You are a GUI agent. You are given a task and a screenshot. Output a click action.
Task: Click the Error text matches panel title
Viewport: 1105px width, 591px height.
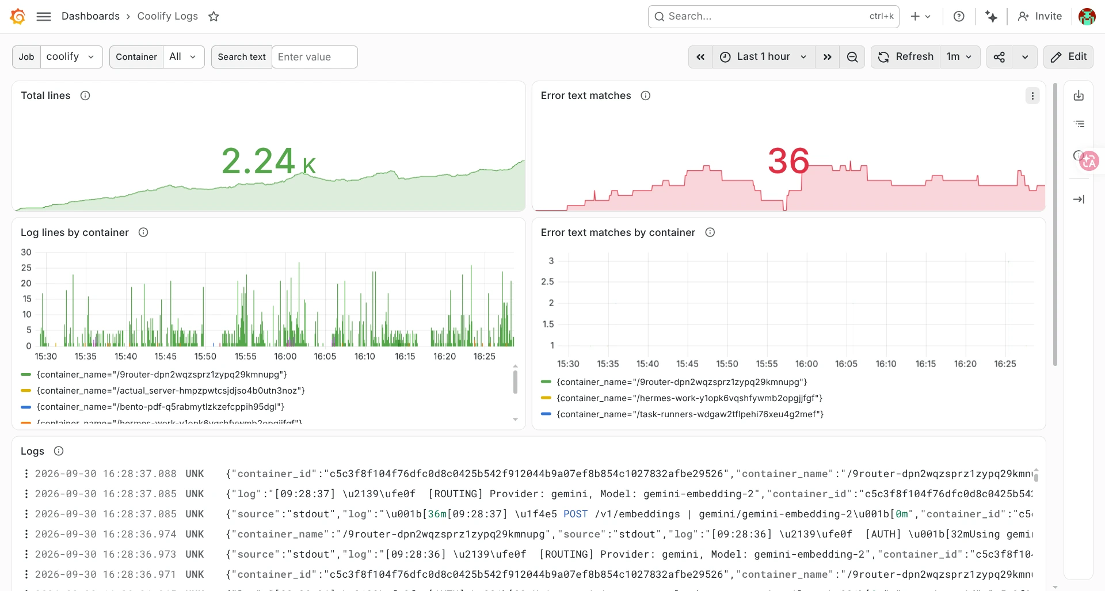click(x=586, y=96)
